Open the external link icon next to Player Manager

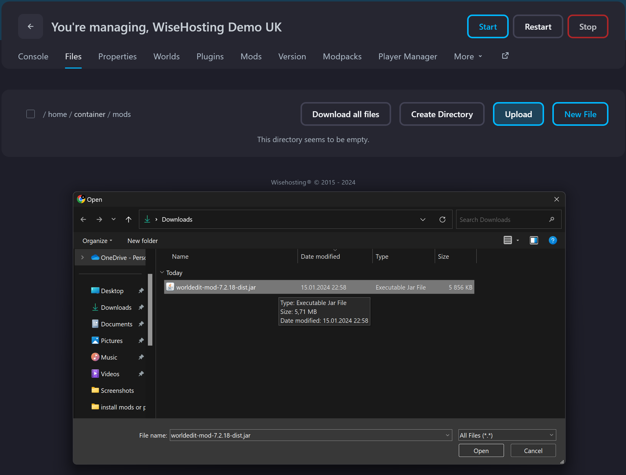click(x=505, y=56)
